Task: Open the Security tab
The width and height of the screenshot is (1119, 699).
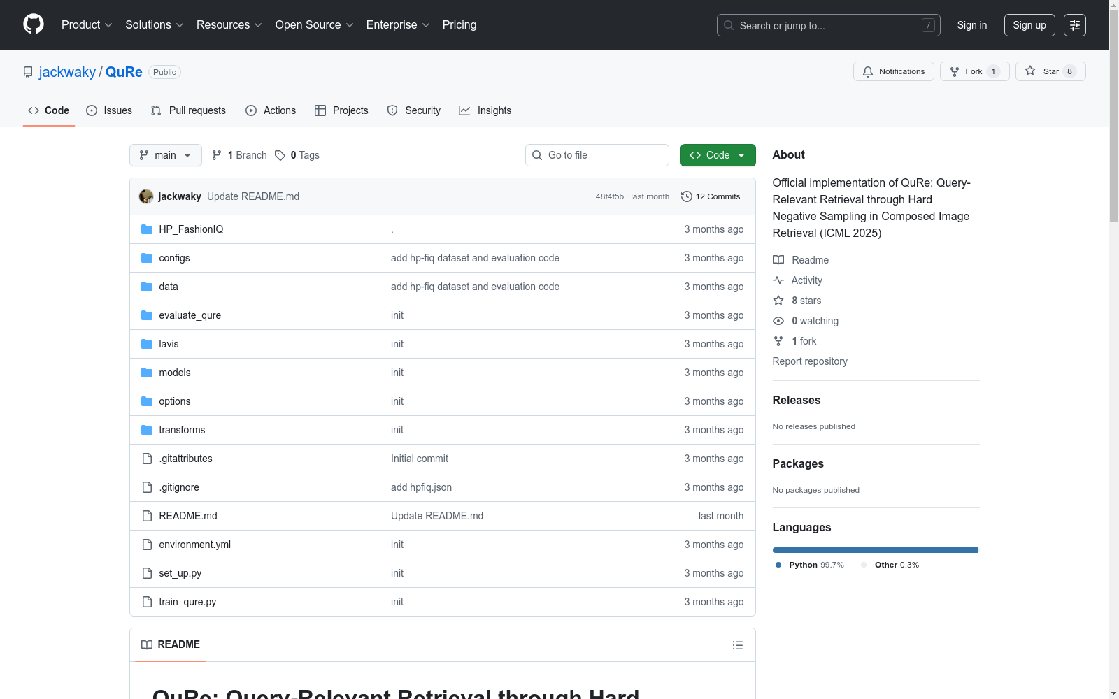Action: pos(414,110)
